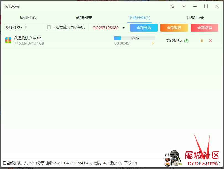Click the 17.0% download progress bar
Viewport: 224px width, 169px height.
pos(134,38)
